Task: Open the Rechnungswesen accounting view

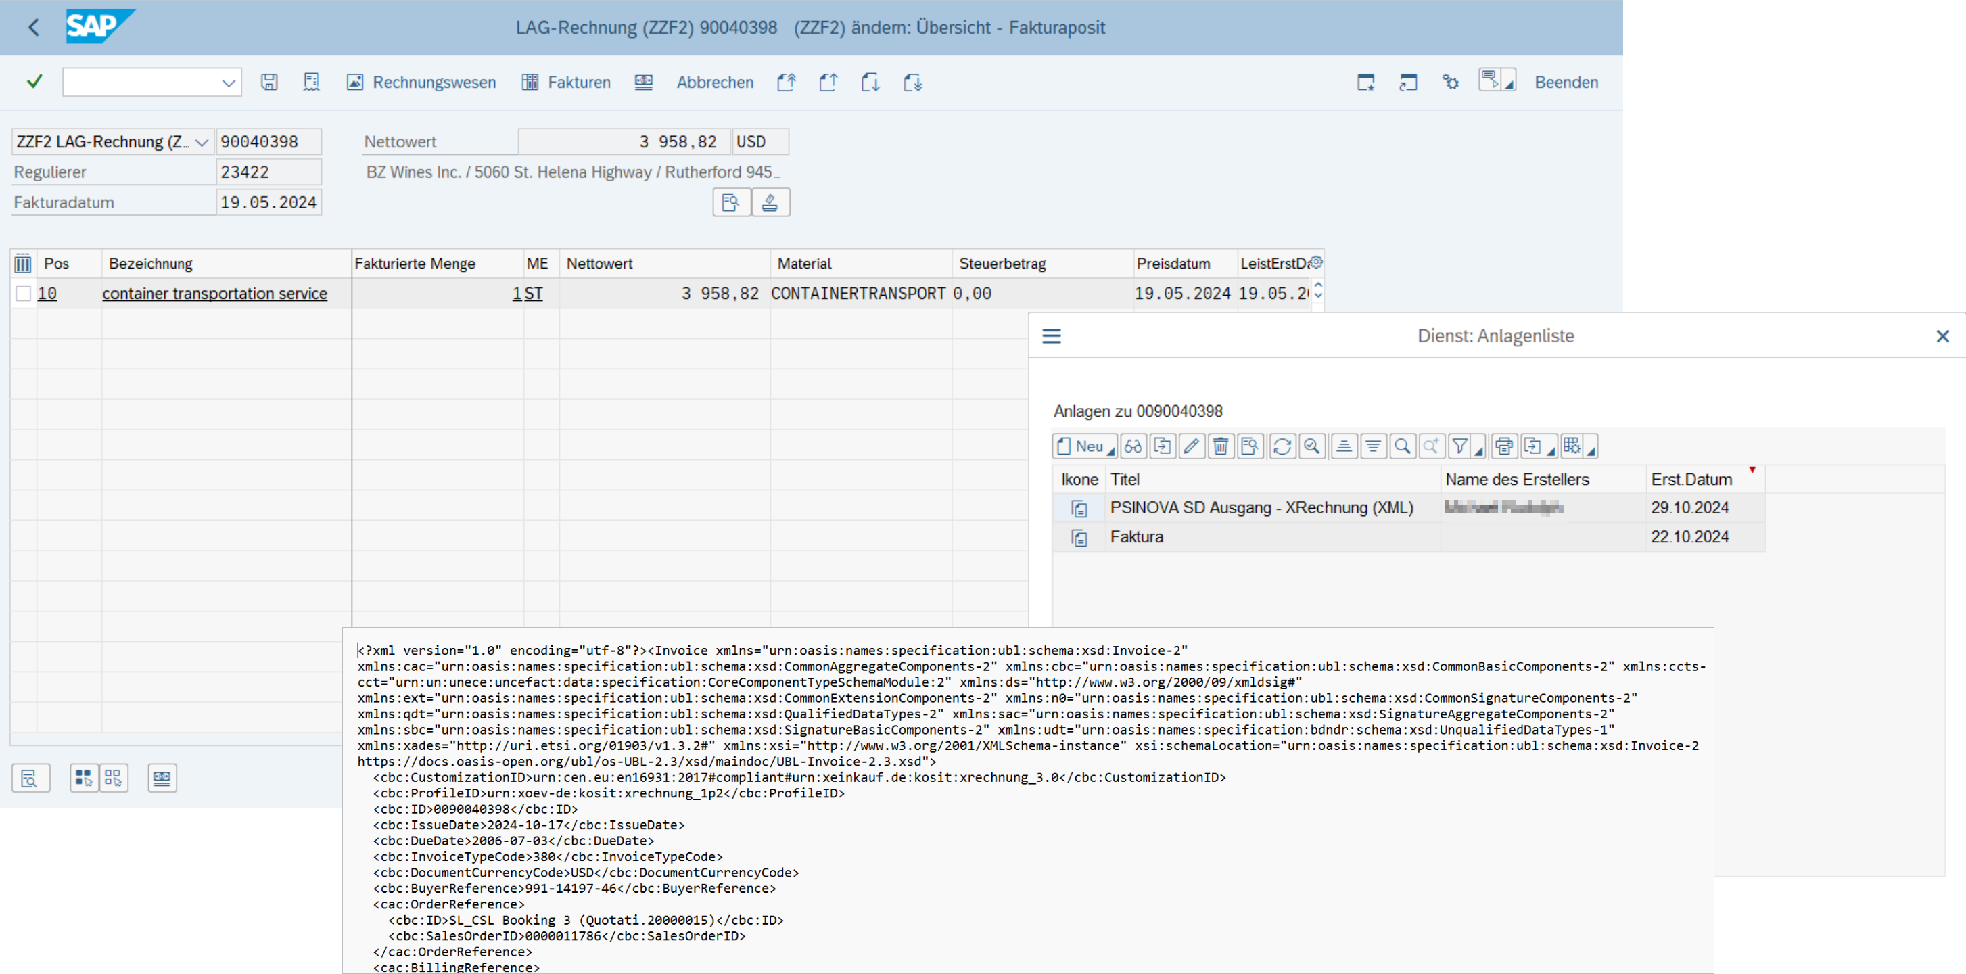Action: (421, 82)
